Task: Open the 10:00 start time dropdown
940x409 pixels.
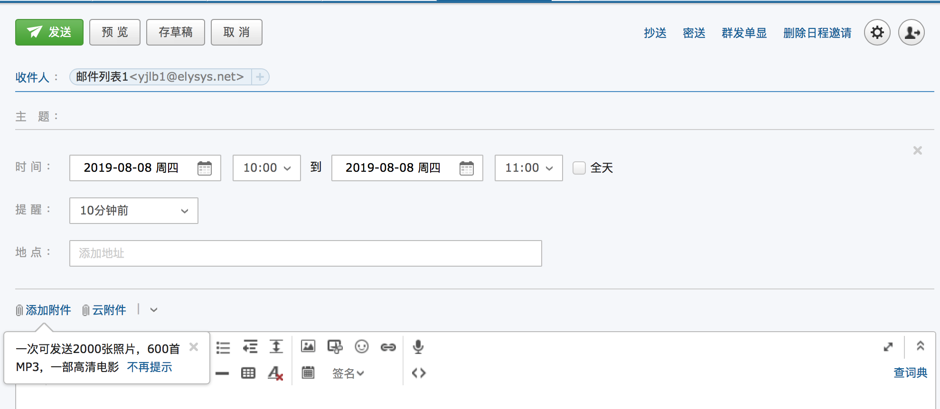Action: click(x=266, y=168)
